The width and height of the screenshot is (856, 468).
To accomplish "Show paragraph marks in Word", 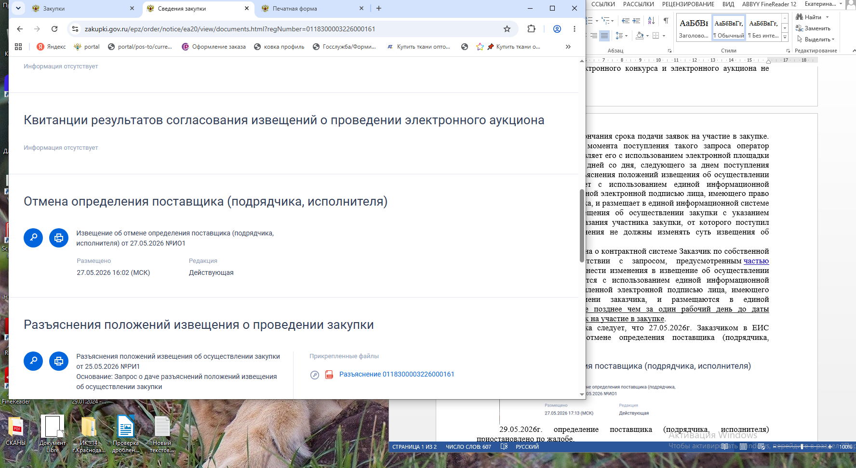I will coord(666,21).
